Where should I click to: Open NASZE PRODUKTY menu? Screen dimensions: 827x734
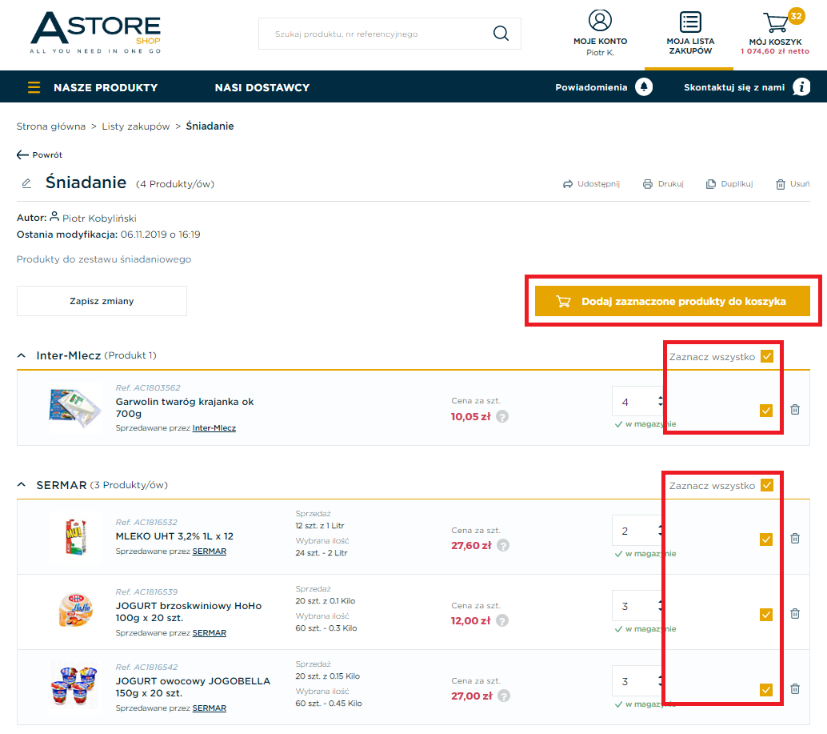[x=106, y=87]
